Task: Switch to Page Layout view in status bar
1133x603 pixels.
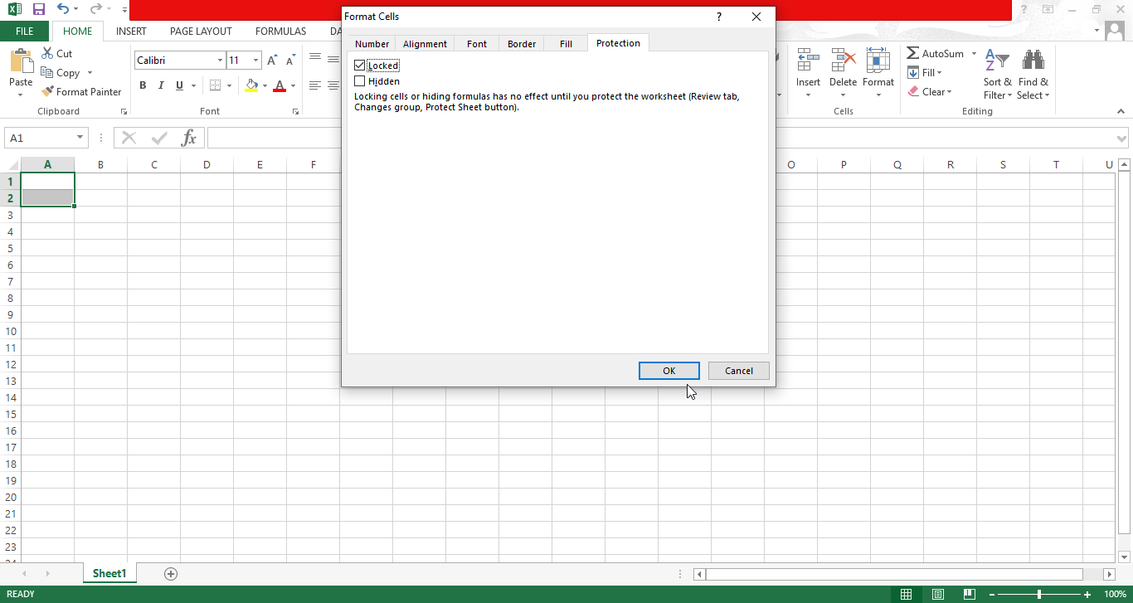Action: (x=937, y=594)
